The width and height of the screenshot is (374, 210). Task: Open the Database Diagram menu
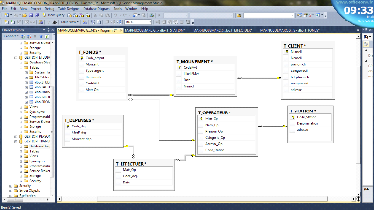click(x=97, y=8)
